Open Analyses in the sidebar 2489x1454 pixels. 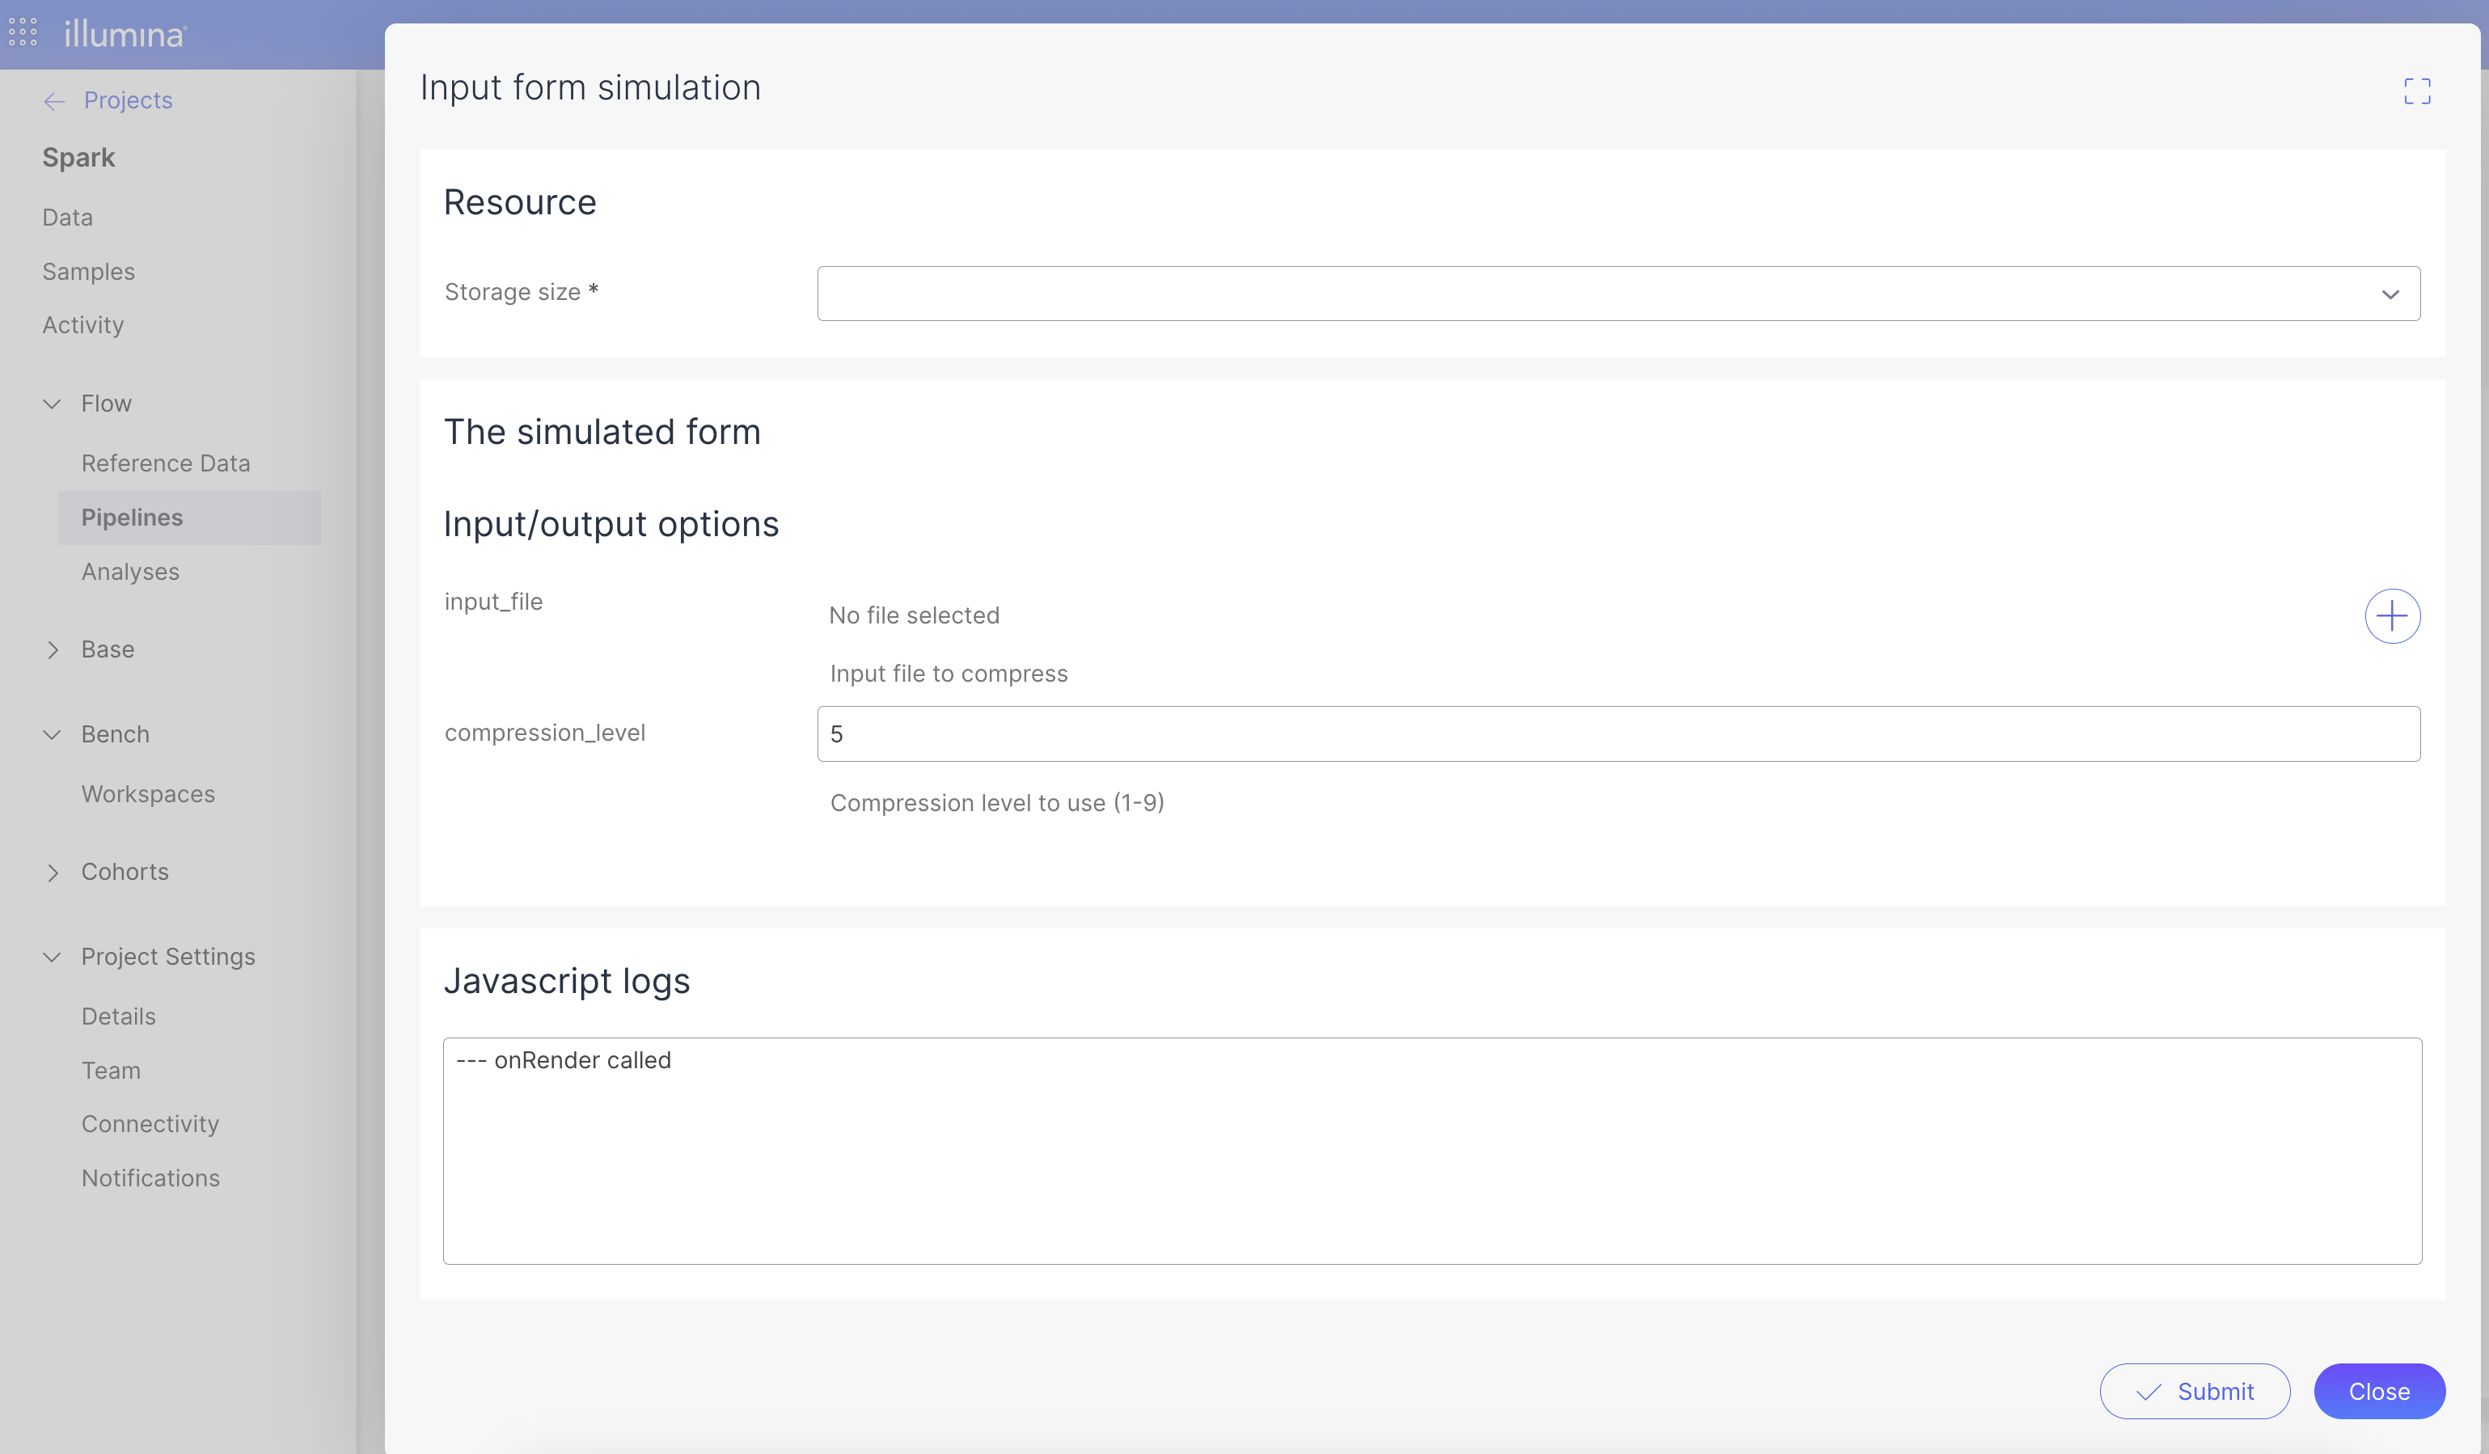[130, 572]
